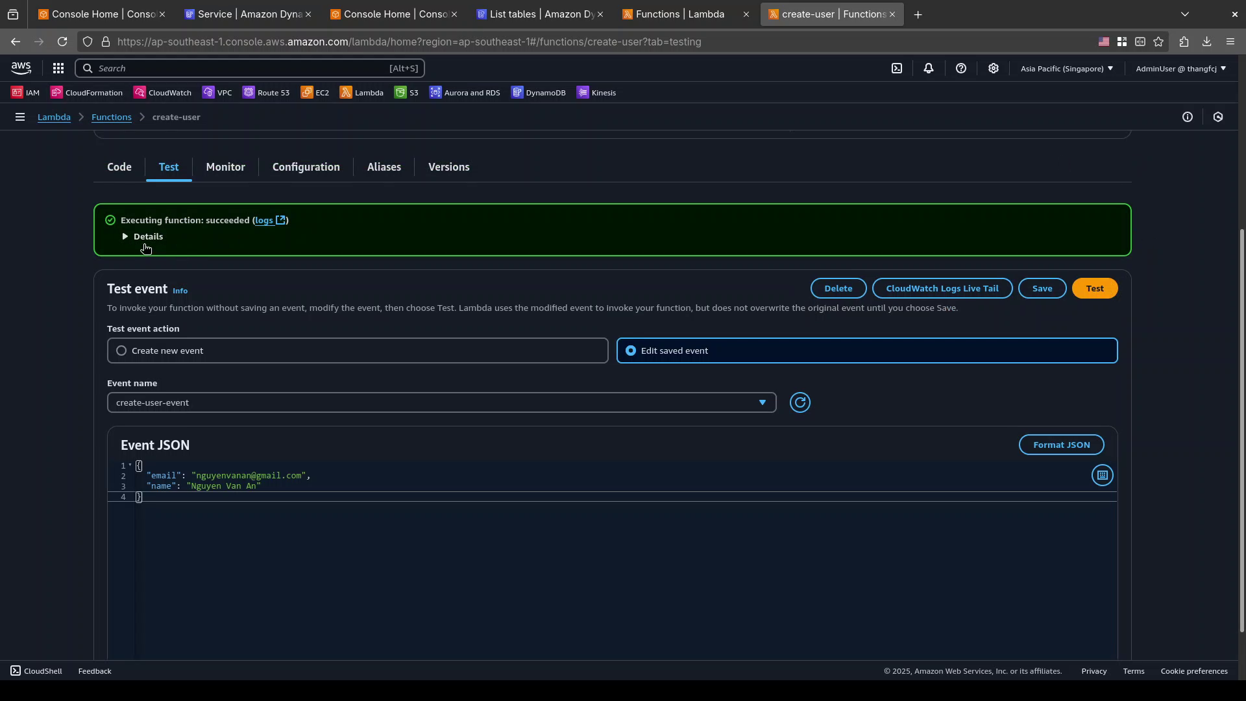Expand the Details of execution result

(143, 236)
